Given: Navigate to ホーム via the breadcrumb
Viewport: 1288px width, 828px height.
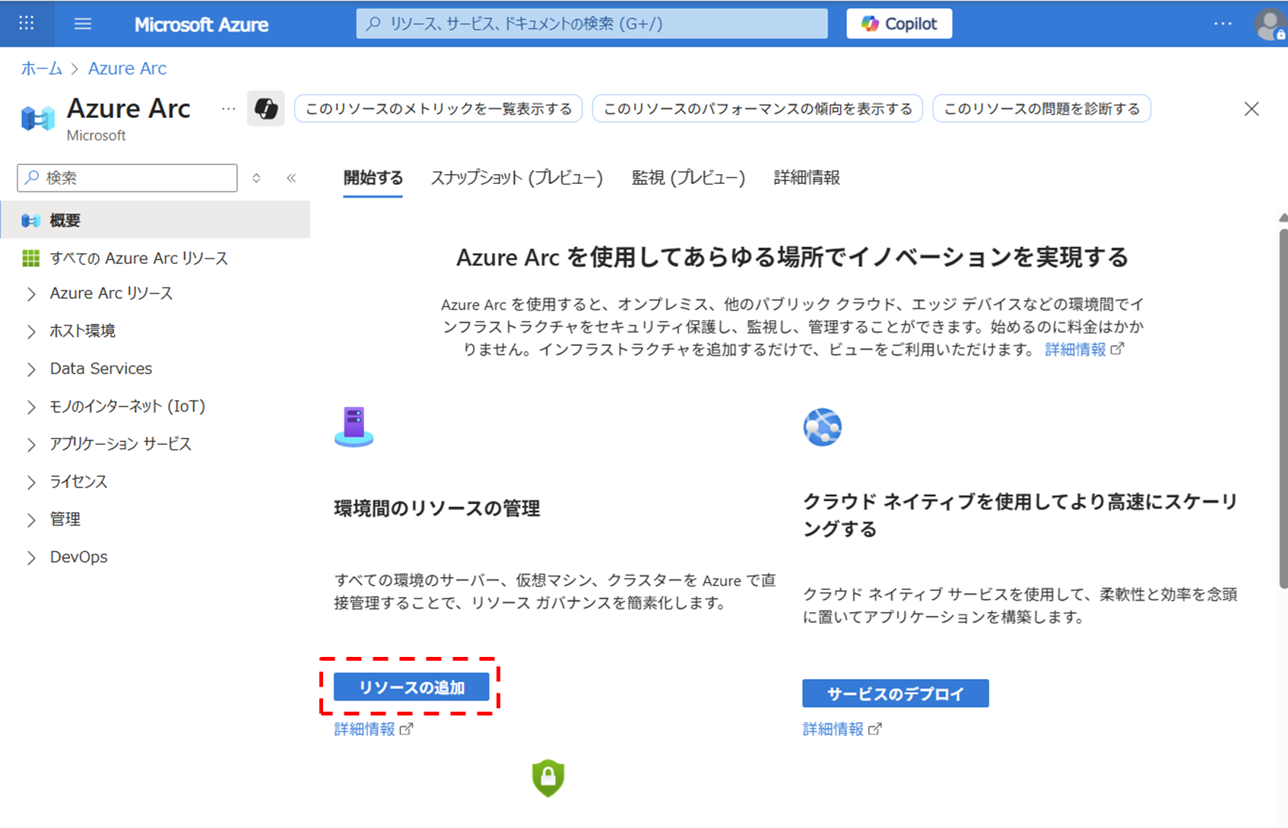Looking at the screenshot, I should [x=41, y=68].
